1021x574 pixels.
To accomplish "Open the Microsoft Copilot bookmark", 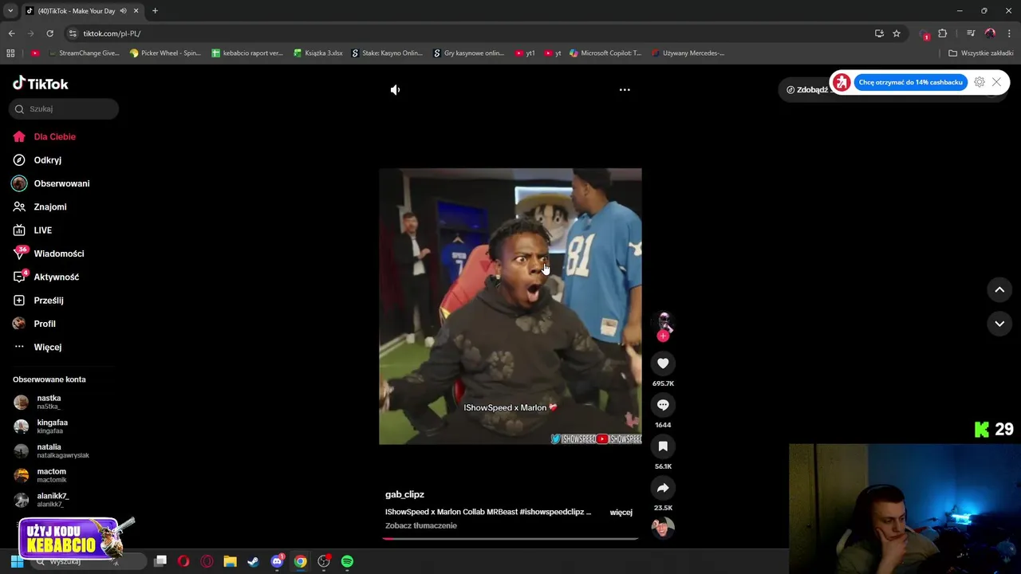I will click(x=605, y=53).
